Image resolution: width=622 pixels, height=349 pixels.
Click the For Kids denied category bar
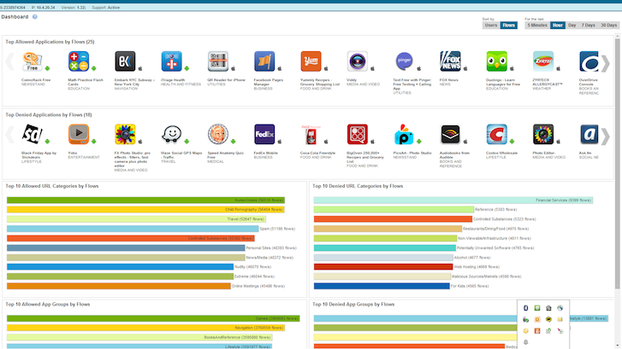382,286
